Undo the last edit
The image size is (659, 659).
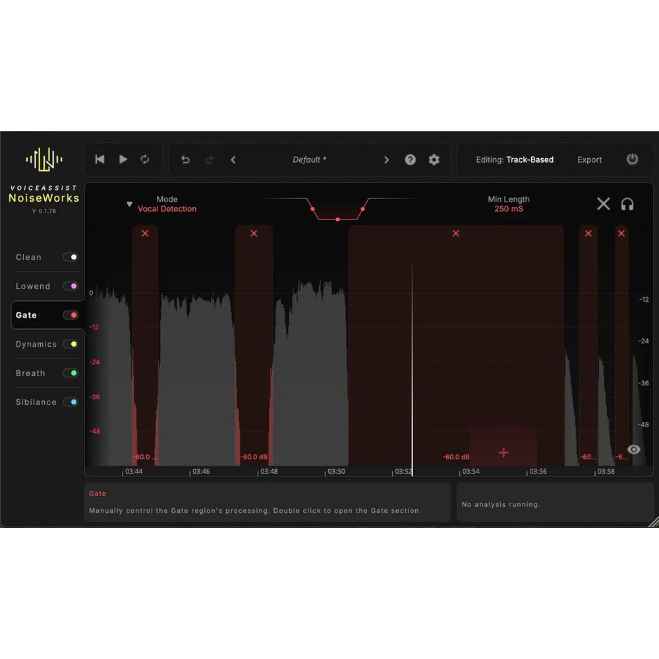click(x=185, y=159)
